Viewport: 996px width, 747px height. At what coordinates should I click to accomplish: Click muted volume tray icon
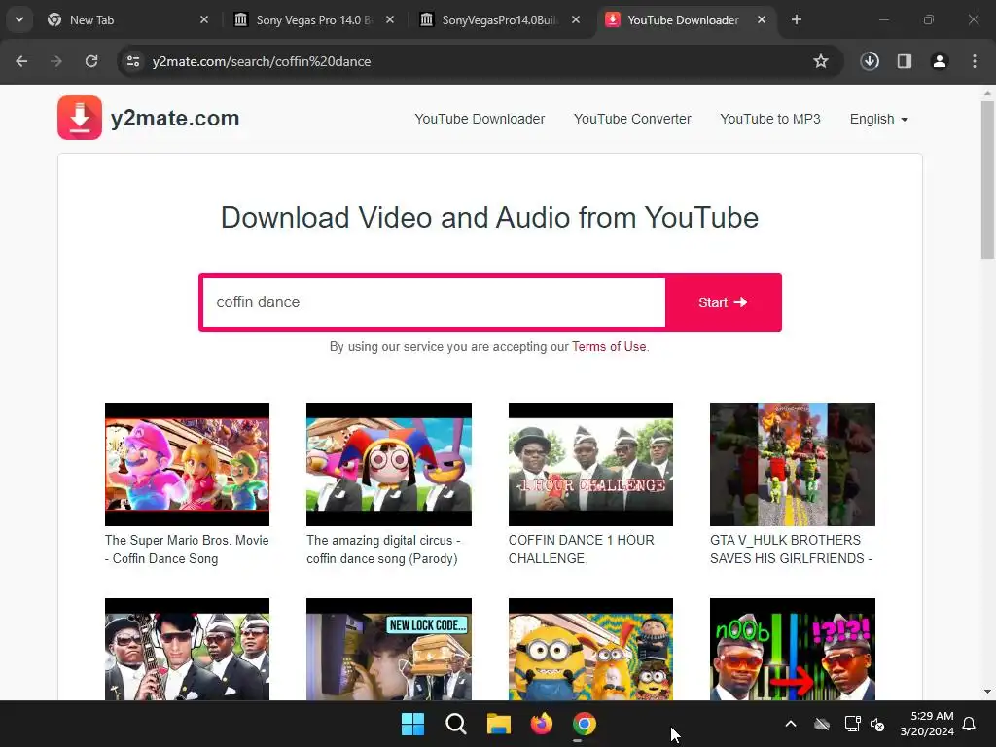coord(877,724)
